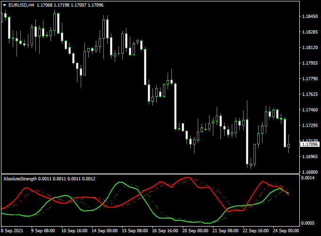Screen dimensions: 321x236
Task: Click price scale level 1.16800
Action: [310, 172]
